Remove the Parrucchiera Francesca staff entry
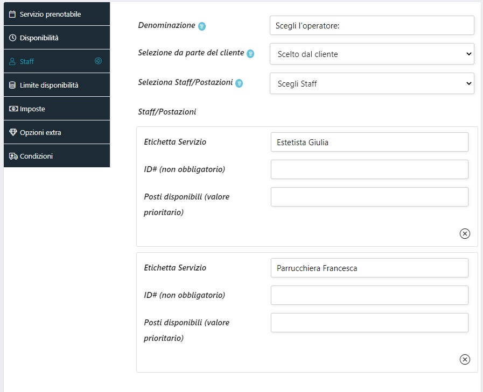The height and width of the screenshot is (392, 483). coord(465,359)
